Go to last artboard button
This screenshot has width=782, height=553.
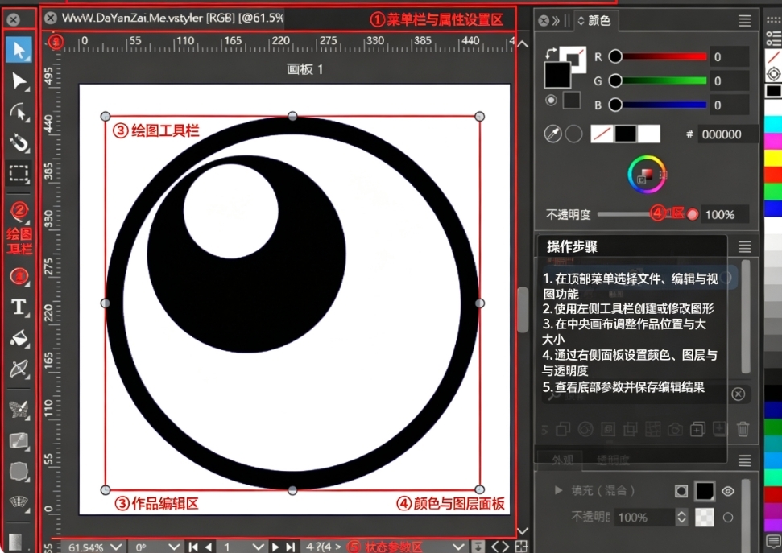click(291, 547)
